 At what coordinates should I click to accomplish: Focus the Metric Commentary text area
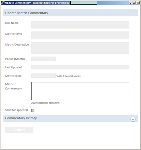pos(80,91)
